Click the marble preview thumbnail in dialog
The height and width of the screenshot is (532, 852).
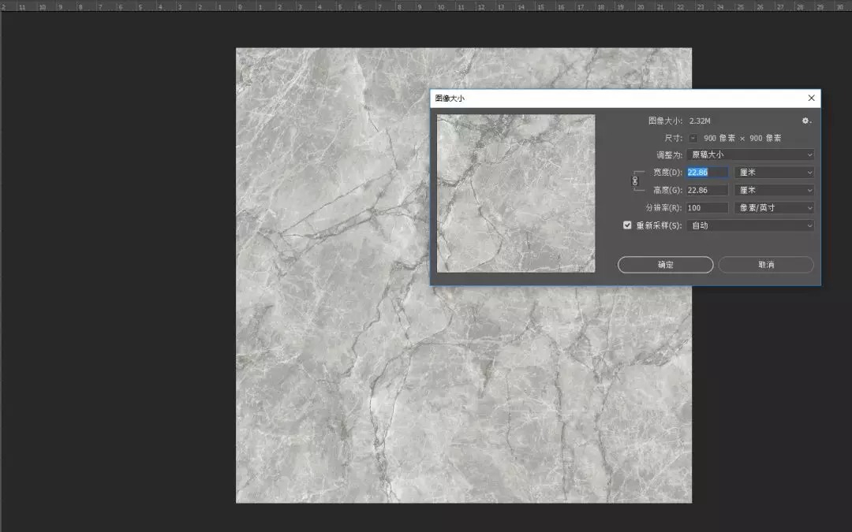pyautogui.click(x=516, y=193)
